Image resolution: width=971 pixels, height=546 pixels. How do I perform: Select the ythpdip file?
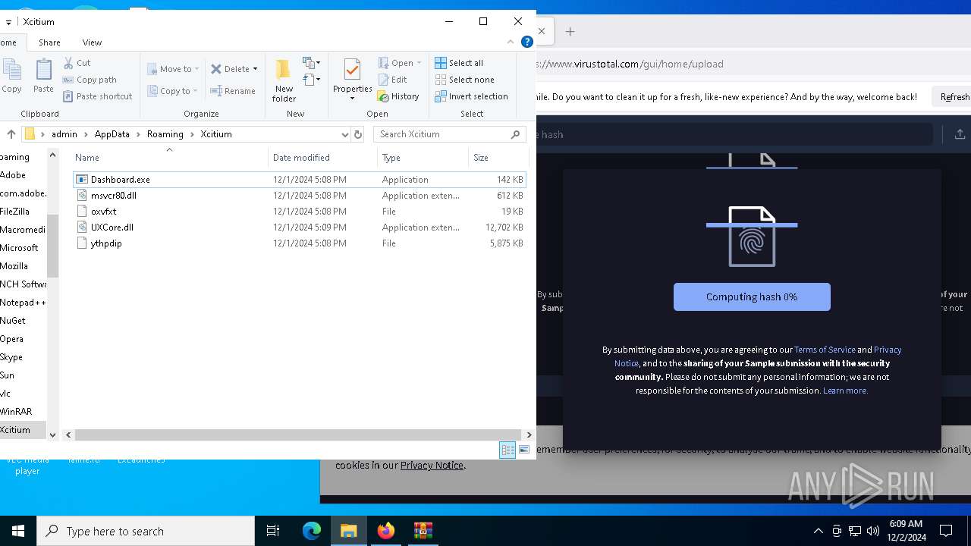[300, 243]
